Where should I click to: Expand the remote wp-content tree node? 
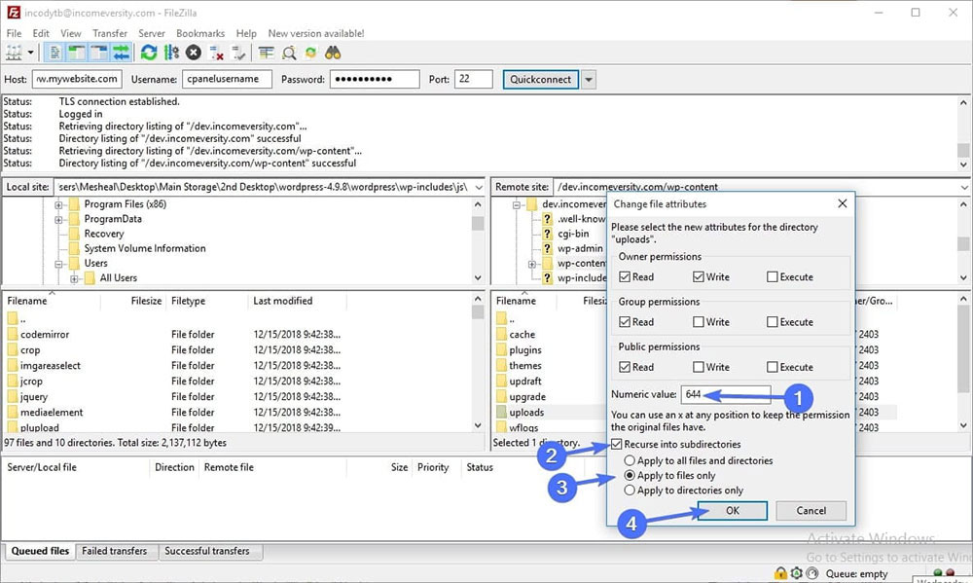532,264
